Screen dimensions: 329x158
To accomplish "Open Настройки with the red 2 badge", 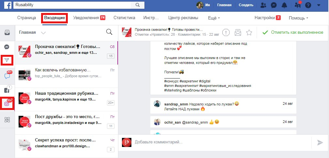I will pos(267,18).
